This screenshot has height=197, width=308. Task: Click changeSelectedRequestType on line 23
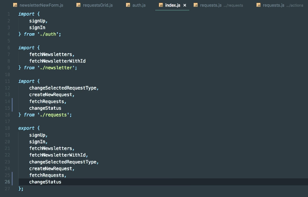63,162
